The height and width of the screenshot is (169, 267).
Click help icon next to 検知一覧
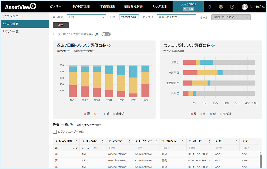(x=71, y=125)
